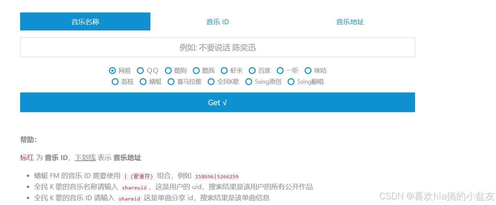
Task: Select the 喜马拉雅 radio button
Action: 171,82
